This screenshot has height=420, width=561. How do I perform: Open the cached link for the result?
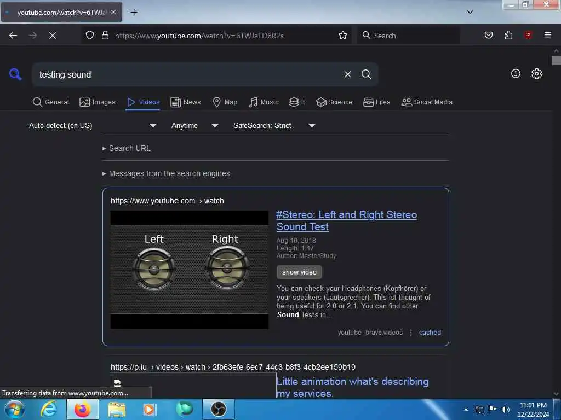[x=430, y=332]
